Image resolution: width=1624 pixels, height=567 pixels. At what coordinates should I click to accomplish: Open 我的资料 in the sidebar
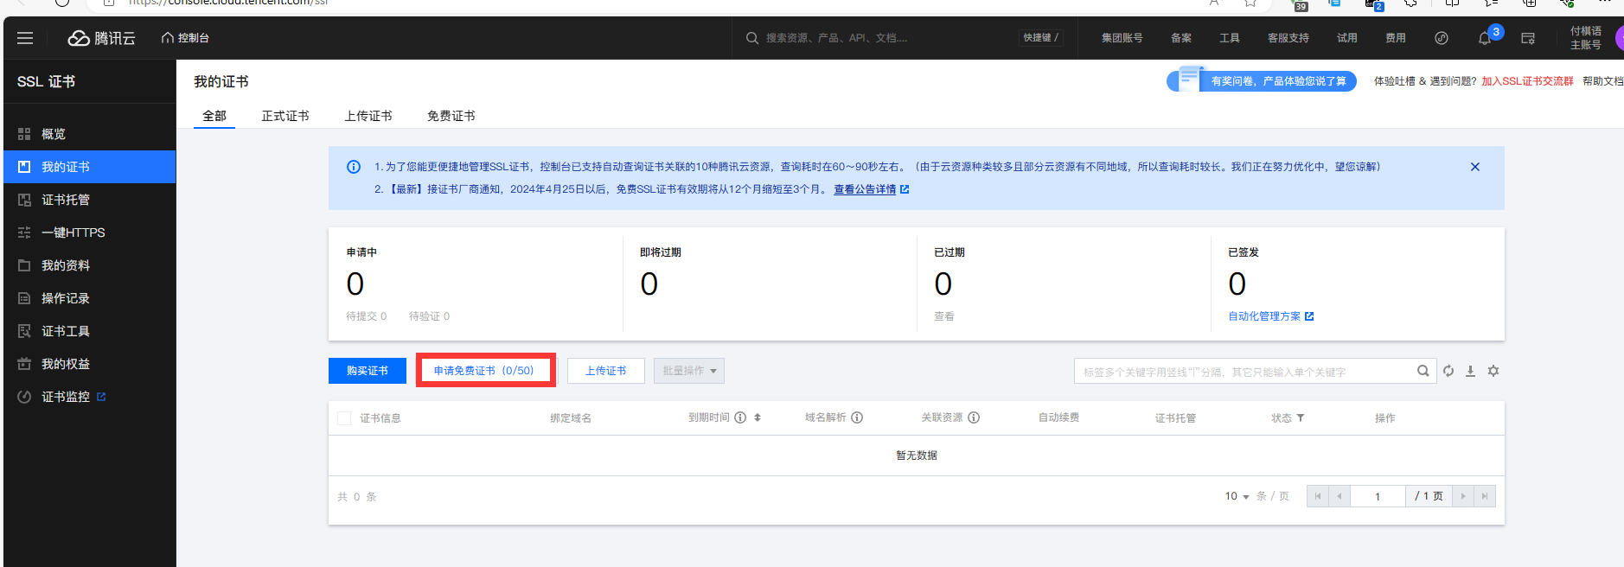click(89, 265)
